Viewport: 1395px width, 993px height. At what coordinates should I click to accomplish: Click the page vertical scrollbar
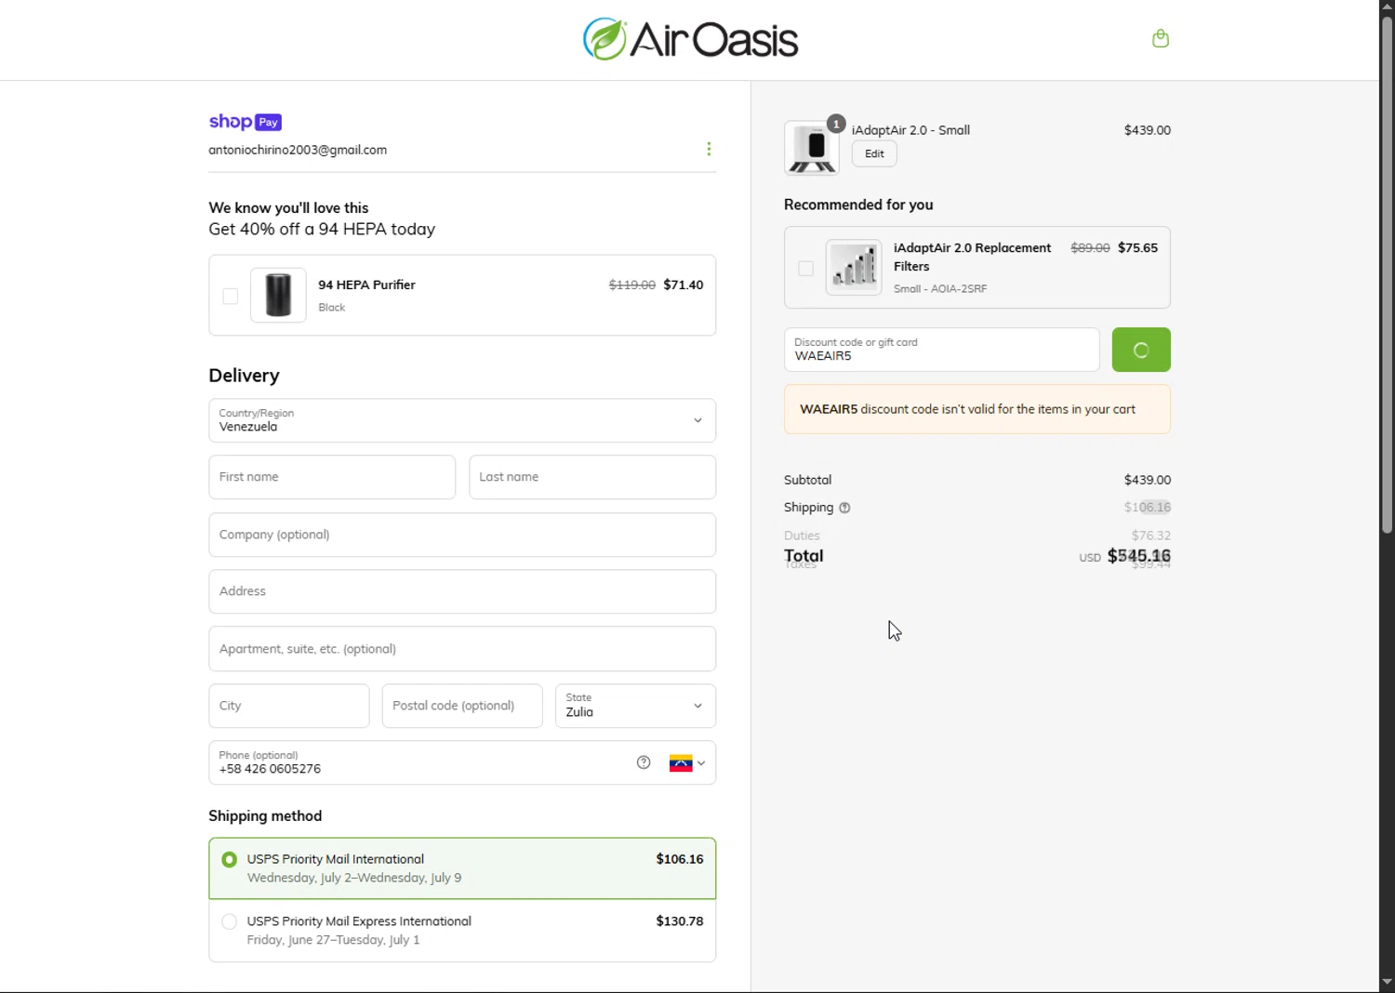pyautogui.click(x=1387, y=279)
